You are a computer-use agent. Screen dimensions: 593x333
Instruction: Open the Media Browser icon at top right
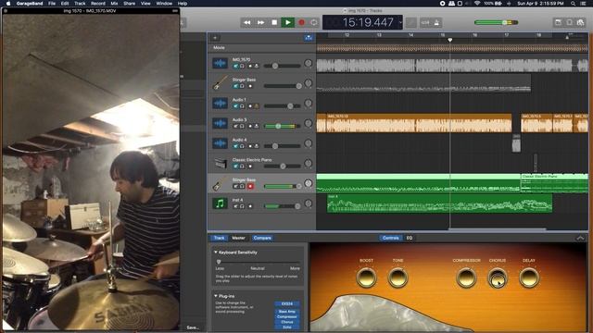581,22
